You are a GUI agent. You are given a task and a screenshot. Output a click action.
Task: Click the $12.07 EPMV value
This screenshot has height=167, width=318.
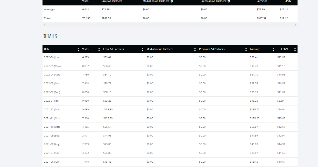pos(281,57)
